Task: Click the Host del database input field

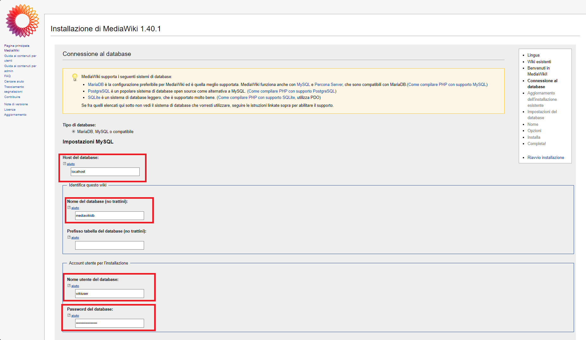Action: click(105, 172)
